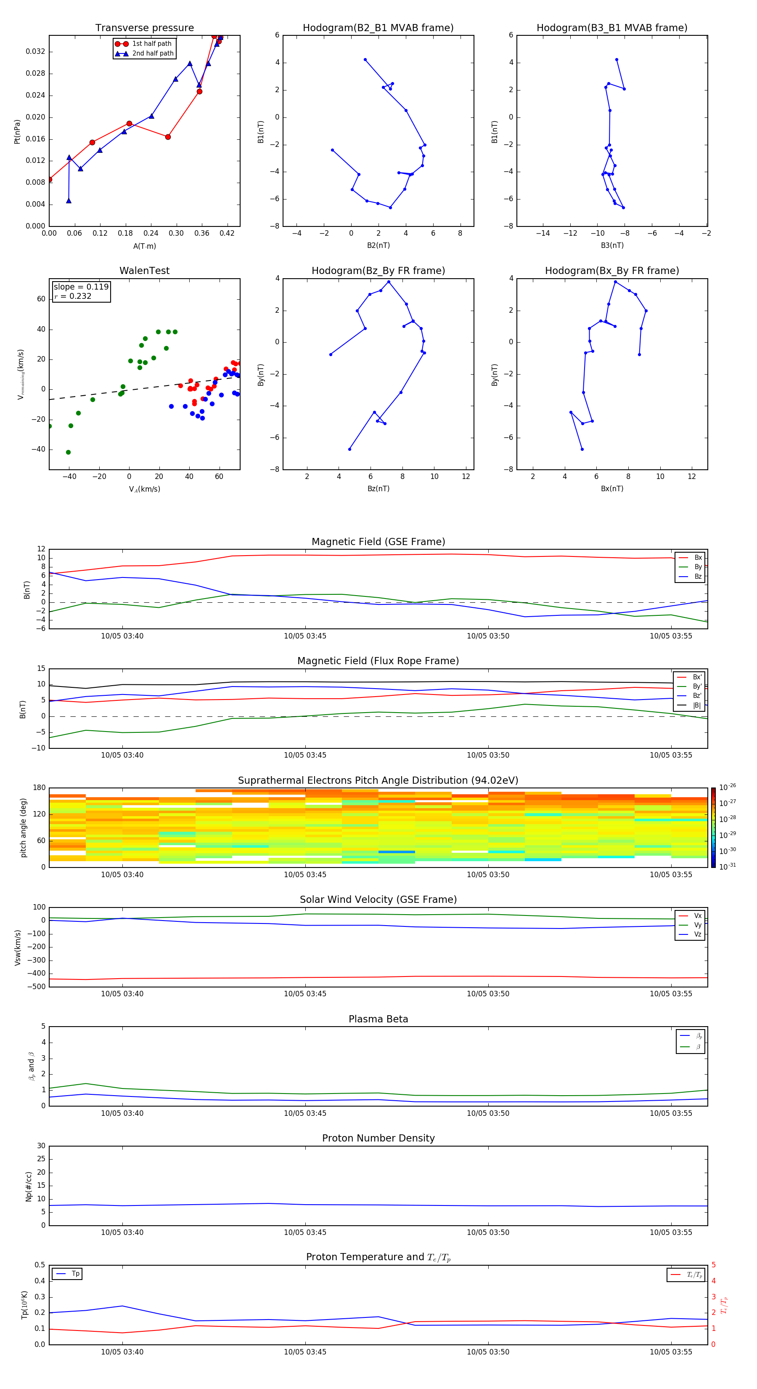
Task: Click the dashed regression line in WalenTest plot
Action: click(144, 388)
